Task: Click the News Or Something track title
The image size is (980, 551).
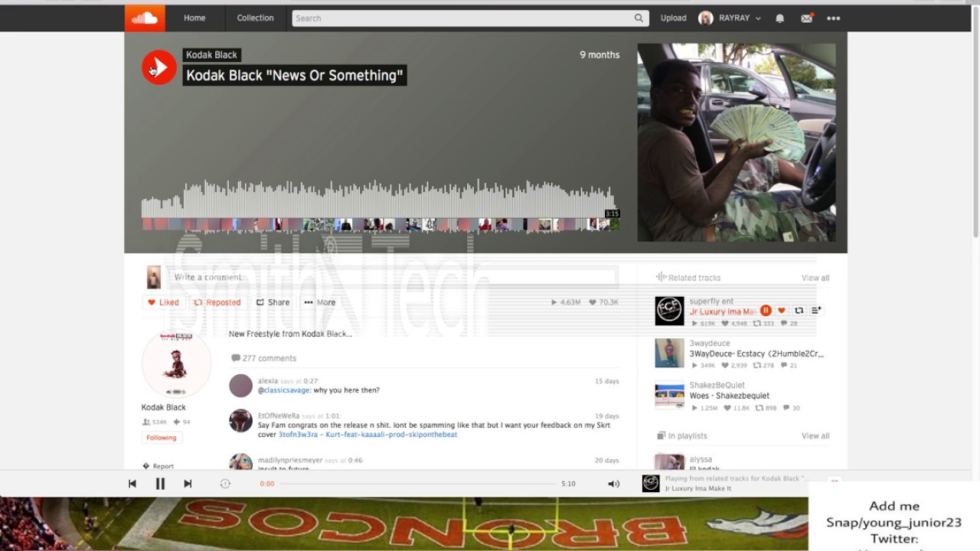Action: click(x=295, y=75)
